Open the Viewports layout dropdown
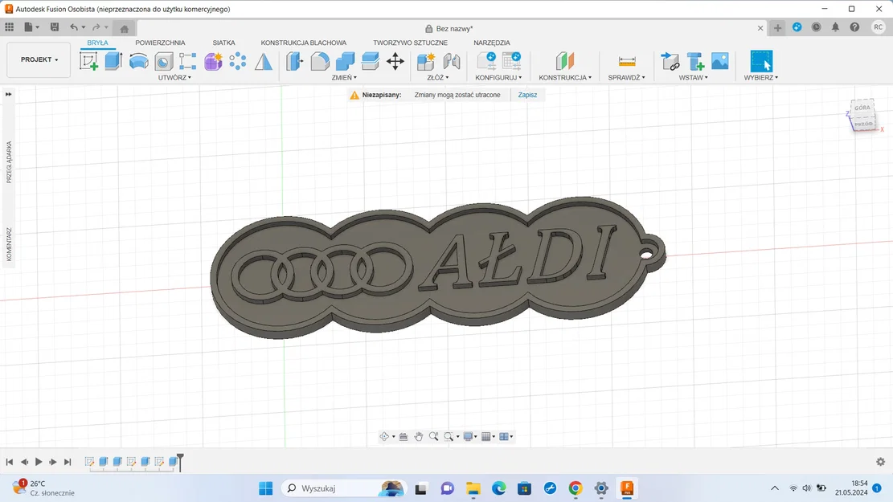The width and height of the screenshot is (893, 502). click(x=506, y=437)
